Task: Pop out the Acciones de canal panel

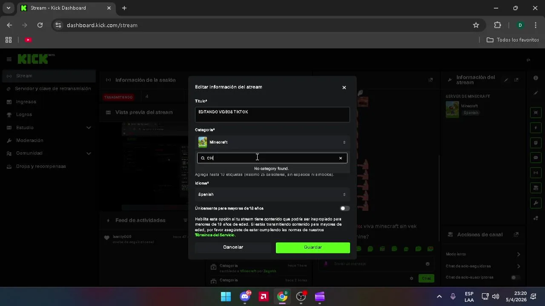Action: click(x=516, y=235)
